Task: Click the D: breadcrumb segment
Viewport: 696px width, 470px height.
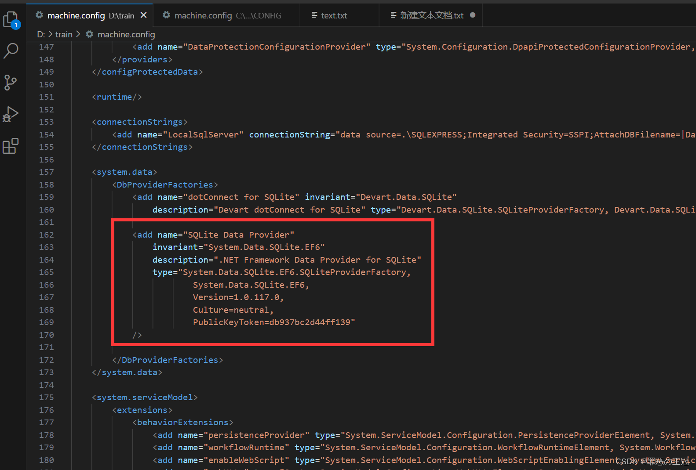Action: click(41, 34)
